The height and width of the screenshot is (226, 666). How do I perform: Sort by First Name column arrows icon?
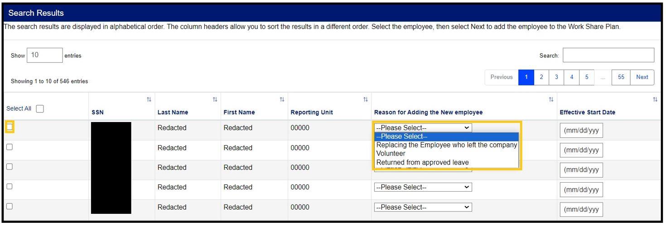coord(282,99)
